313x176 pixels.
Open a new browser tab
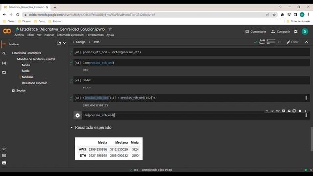pyautogui.click(x=55, y=7)
